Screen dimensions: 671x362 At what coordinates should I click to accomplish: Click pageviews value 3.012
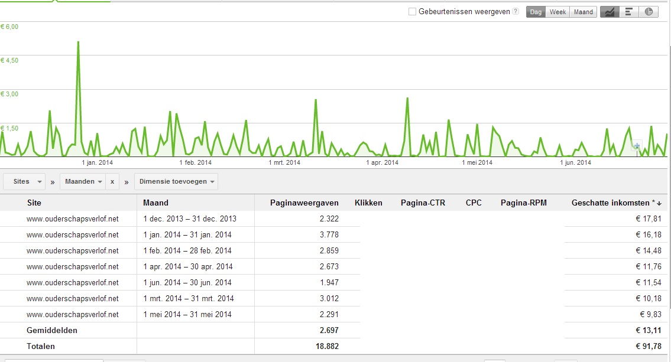tap(329, 299)
